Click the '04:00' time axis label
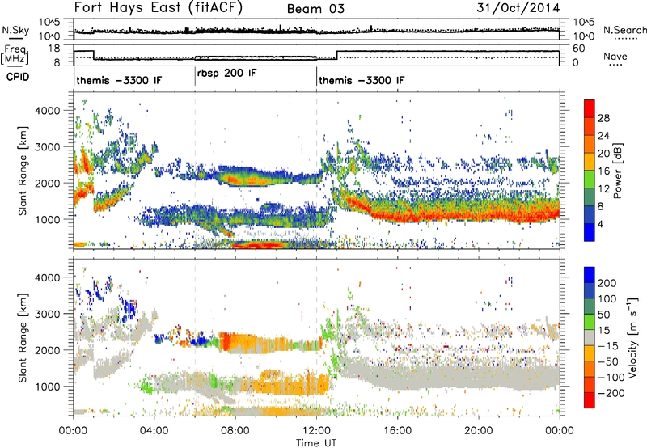647x448 pixels. tap(154, 431)
